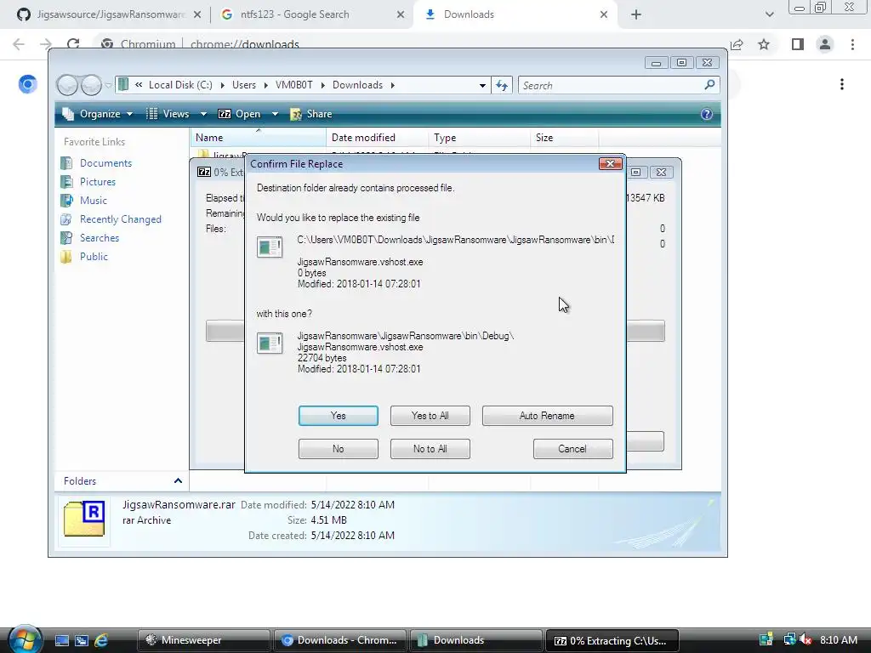Switch to Minesweeper taskbar item

204,640
